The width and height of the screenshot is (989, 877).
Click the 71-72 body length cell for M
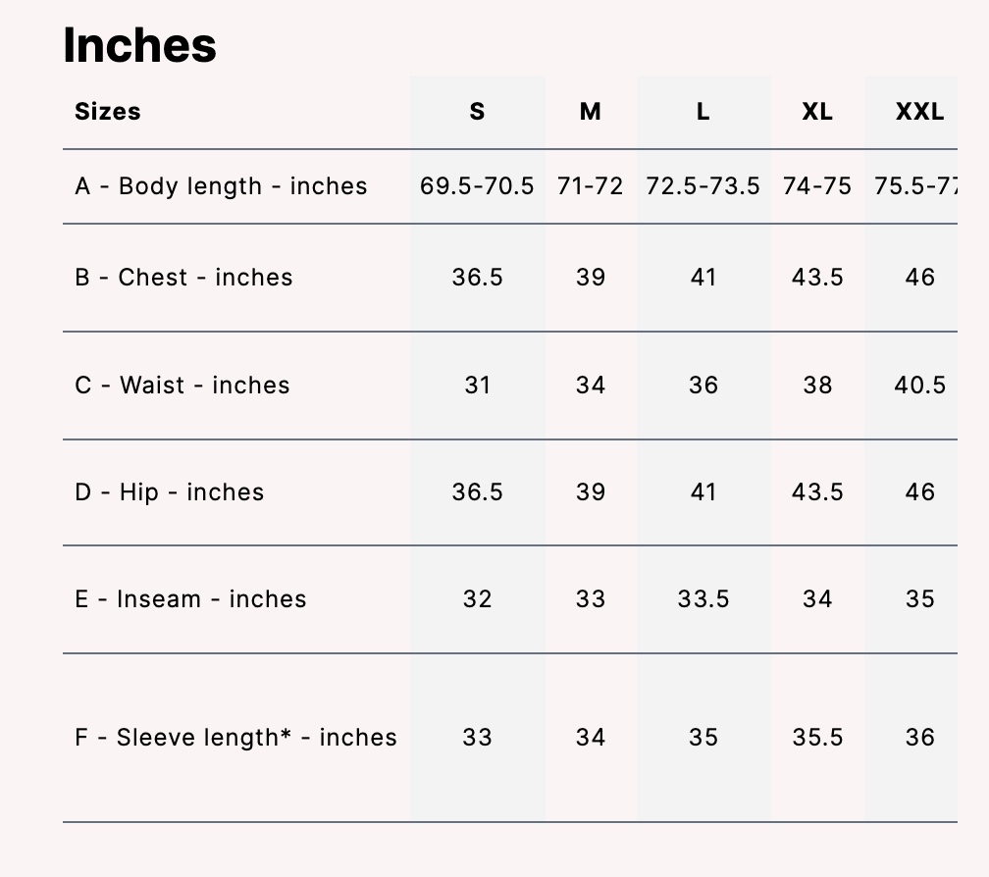tap(590, 186)
